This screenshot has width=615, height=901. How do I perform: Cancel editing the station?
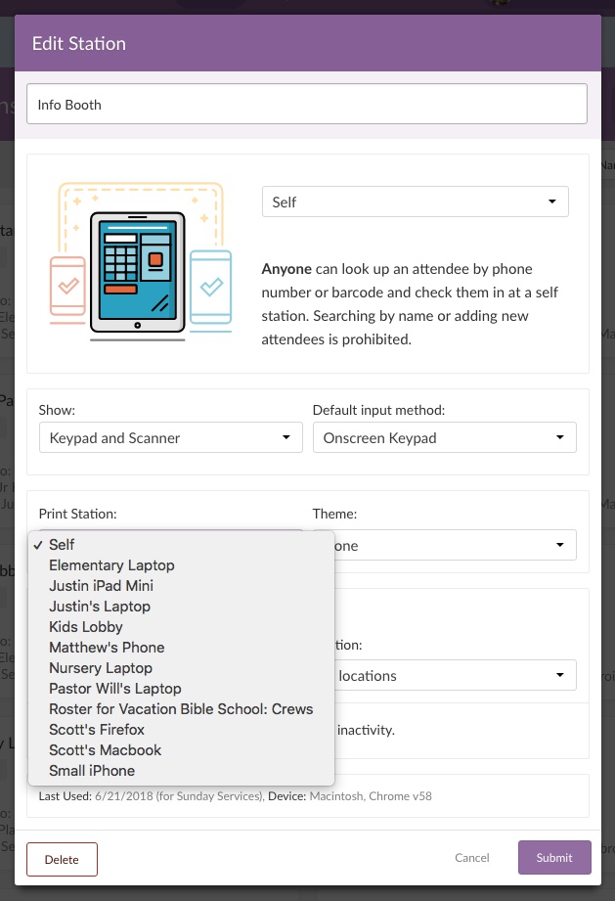472,857
